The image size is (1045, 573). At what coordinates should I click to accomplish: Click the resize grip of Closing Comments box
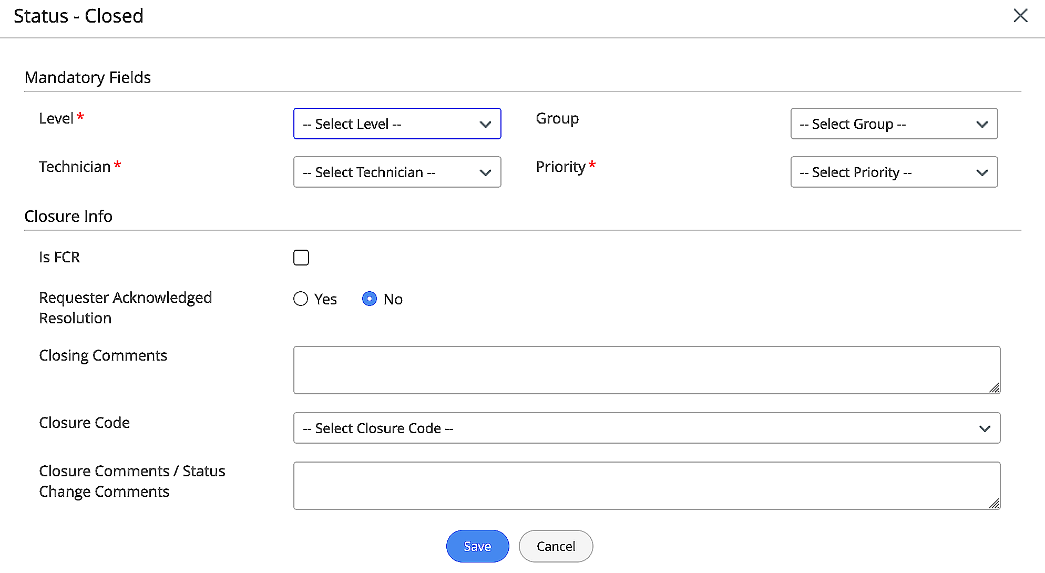(x=995, y=389)
